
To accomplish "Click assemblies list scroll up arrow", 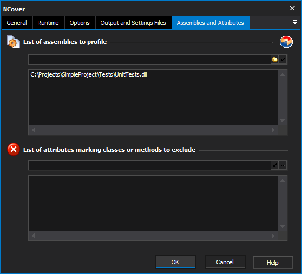I will tap(282, 75).
